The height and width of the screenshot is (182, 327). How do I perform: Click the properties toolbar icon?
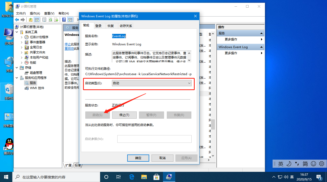[x=44, y=20]
